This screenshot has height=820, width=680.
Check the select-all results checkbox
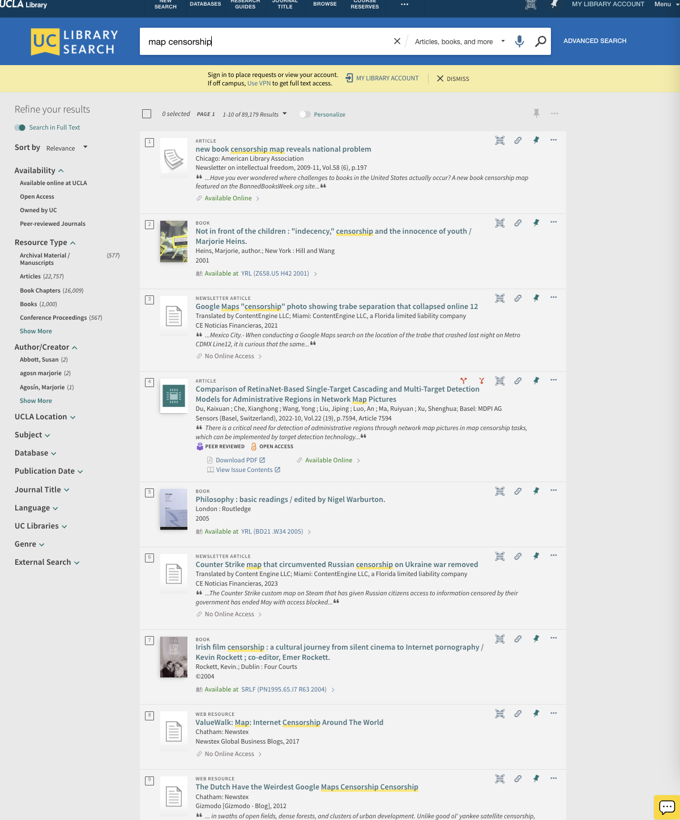coord(147,114)
